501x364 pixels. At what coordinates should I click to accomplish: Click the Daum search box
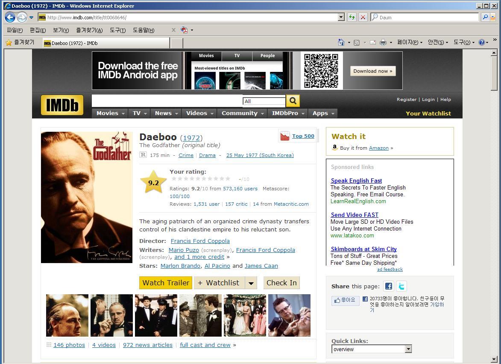tap(425, 17)
